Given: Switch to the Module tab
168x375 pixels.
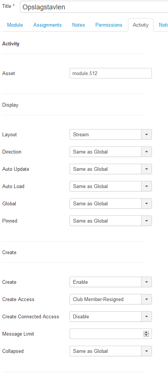Looking at the screenshot, I should pyautogui.click(x=15, y=25).
